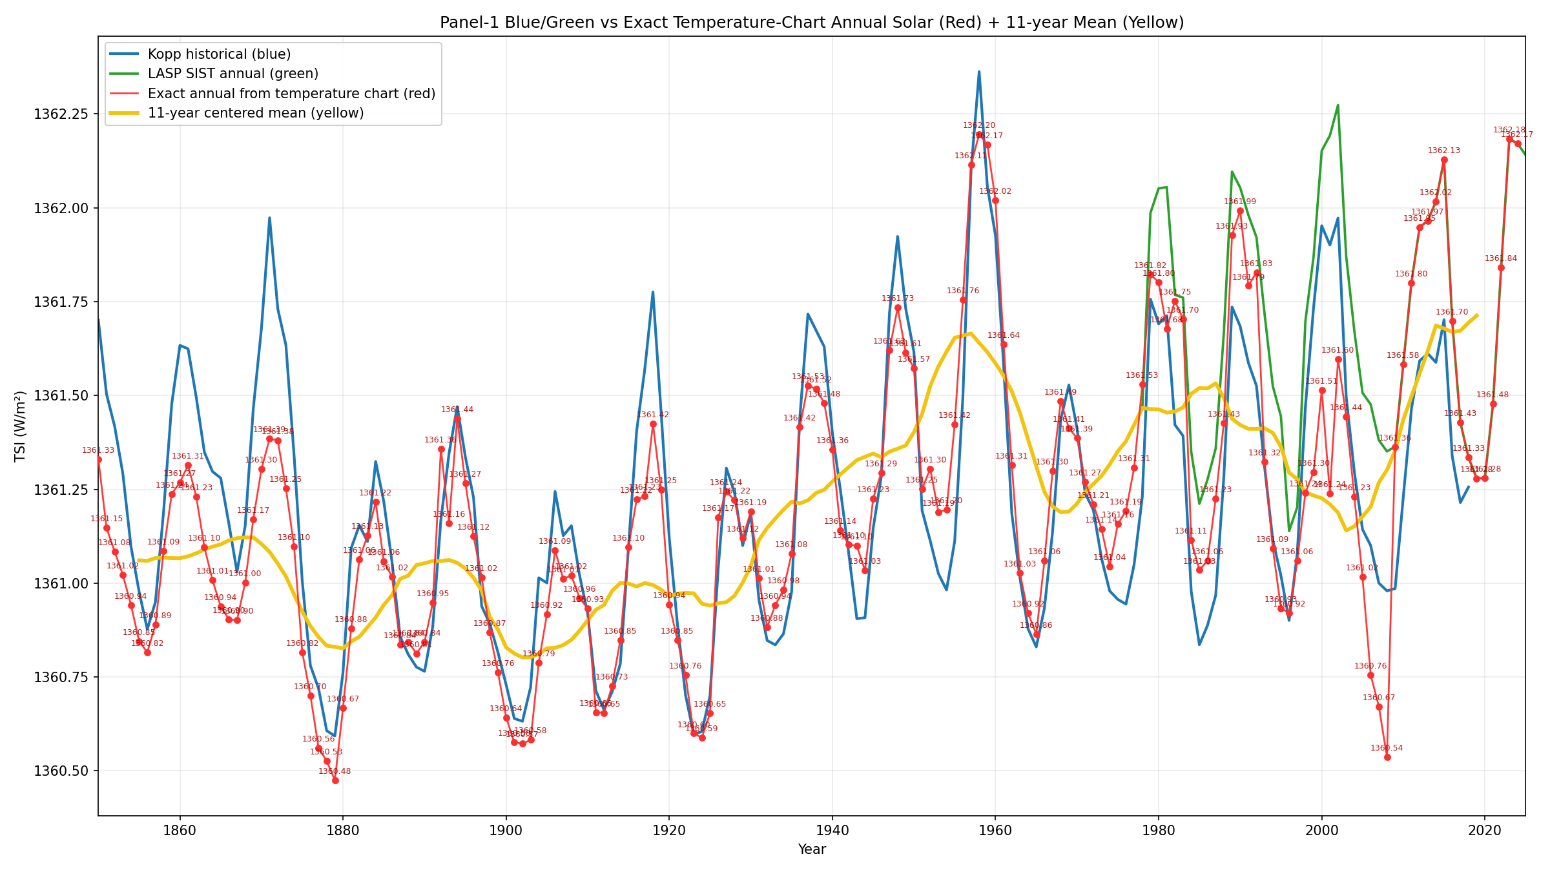Click y-axis tick label "1361.00"
The width and height of the screenshot is (1550, 872).
(x=61, y=583)
